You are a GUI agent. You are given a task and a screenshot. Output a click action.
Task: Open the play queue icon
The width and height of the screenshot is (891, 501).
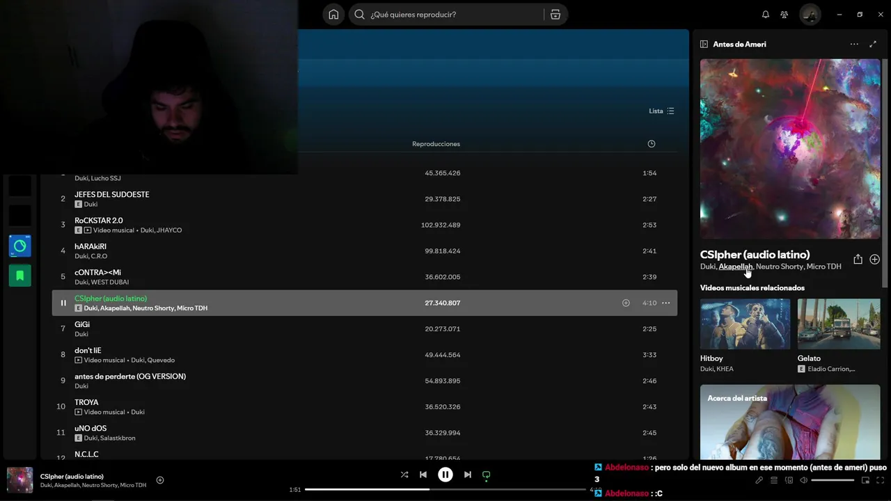774,480
